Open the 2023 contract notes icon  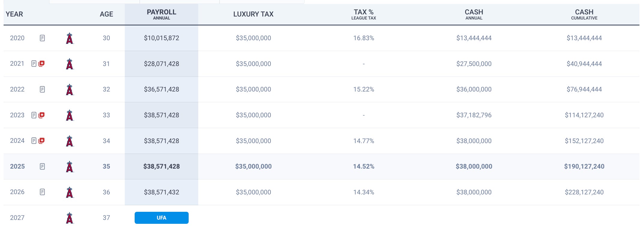pyautogui.click(x=34, y=115)
